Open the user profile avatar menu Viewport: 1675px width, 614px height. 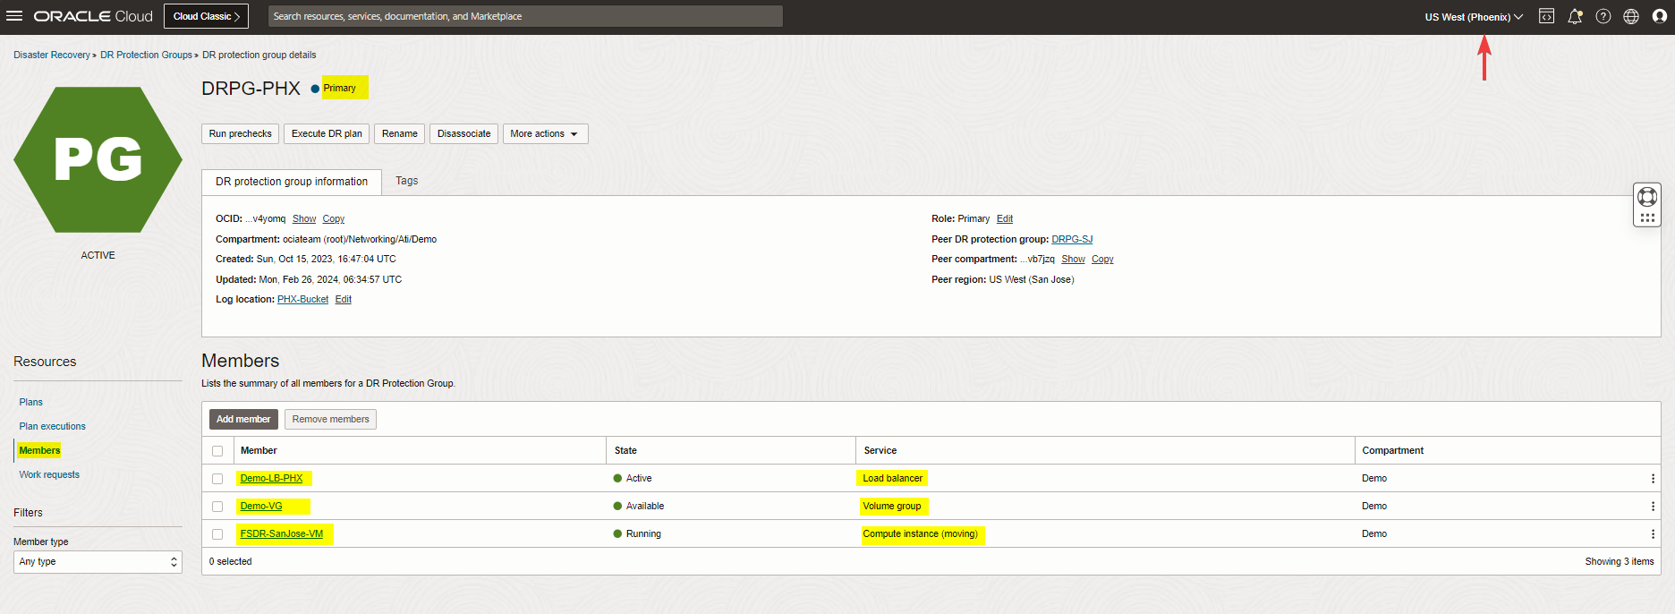(x=1660, y=16)
